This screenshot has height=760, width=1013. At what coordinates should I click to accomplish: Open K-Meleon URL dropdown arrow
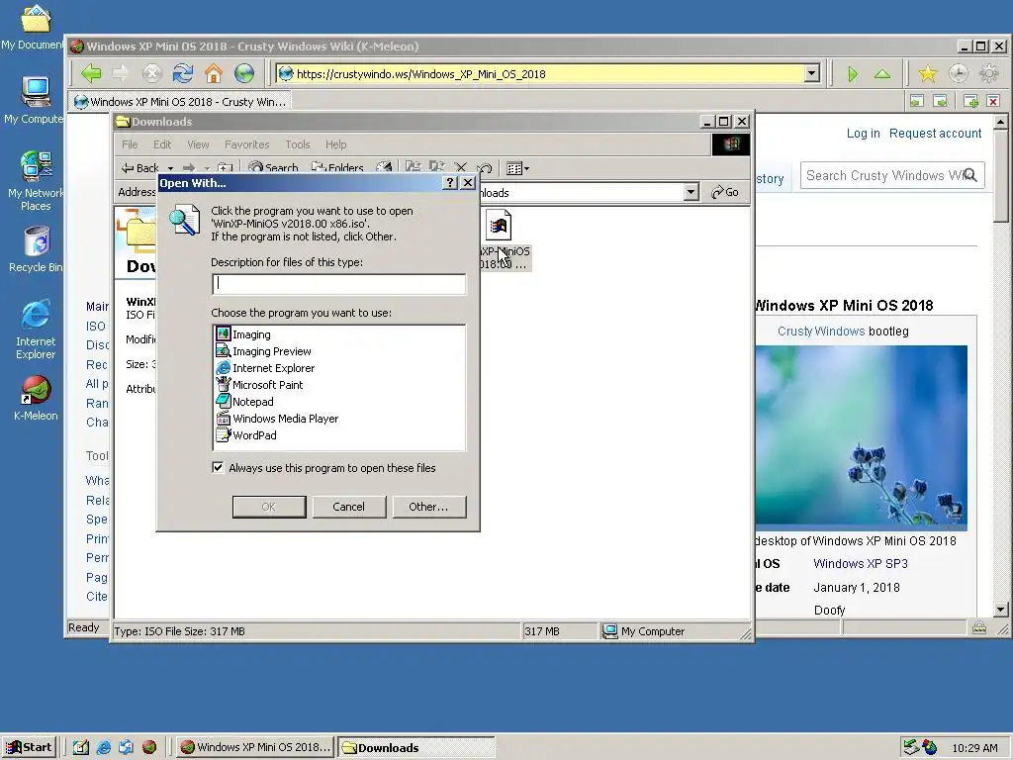(x=812, y=73)
